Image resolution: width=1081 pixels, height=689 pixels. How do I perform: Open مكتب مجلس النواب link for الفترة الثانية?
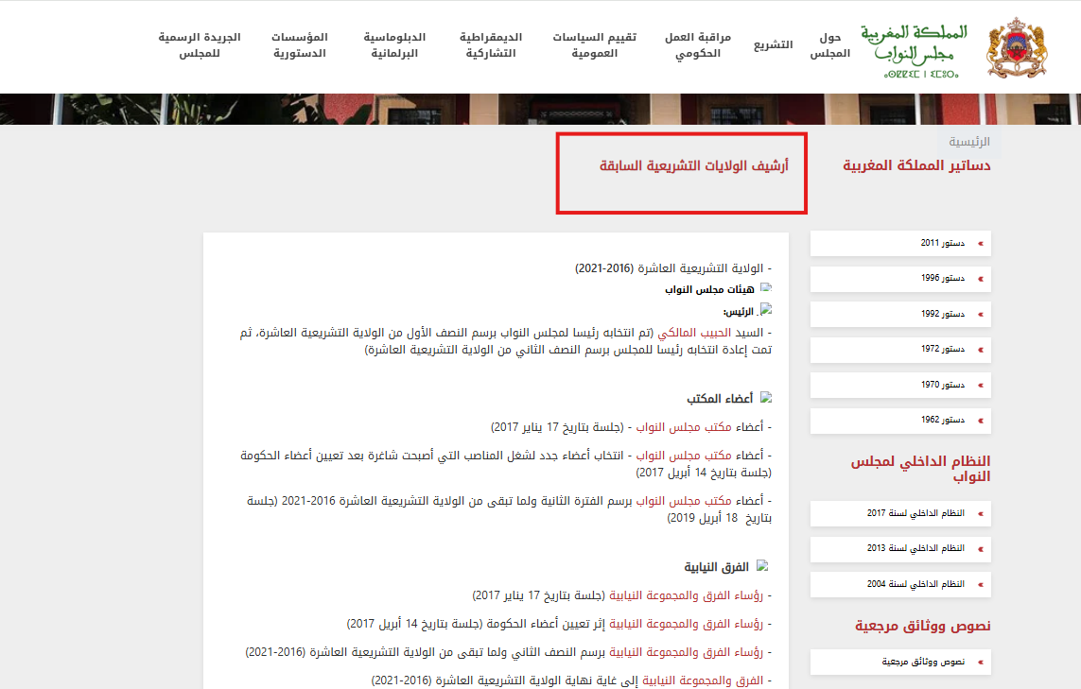click(x=684, y=500)
